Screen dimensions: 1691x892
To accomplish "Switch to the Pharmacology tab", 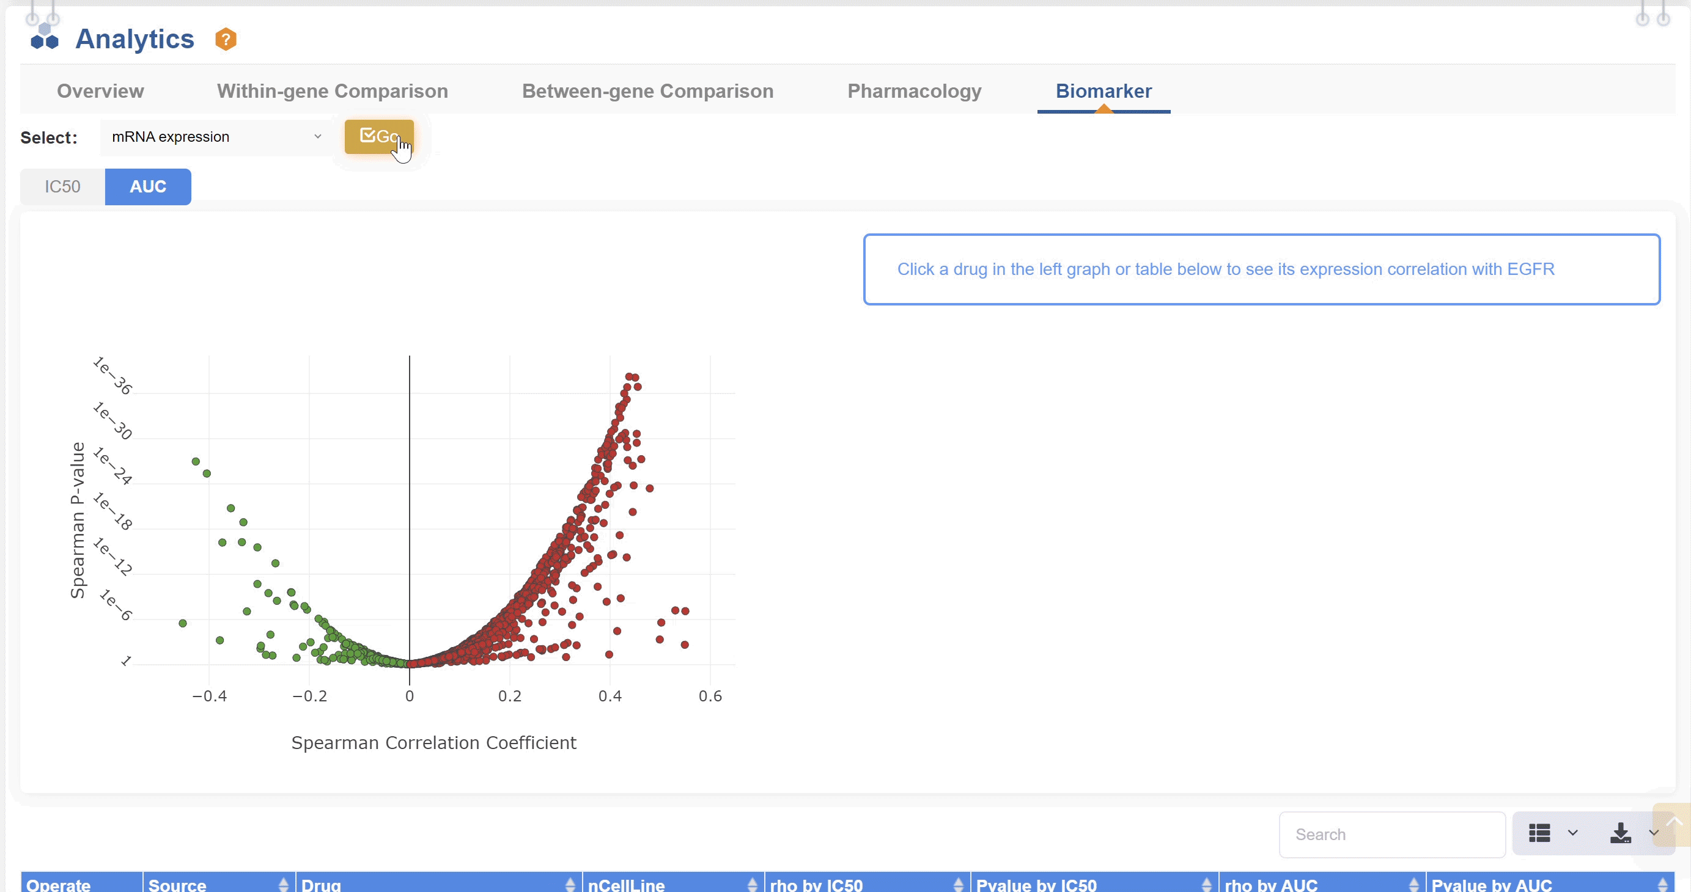I will (914, 91).
